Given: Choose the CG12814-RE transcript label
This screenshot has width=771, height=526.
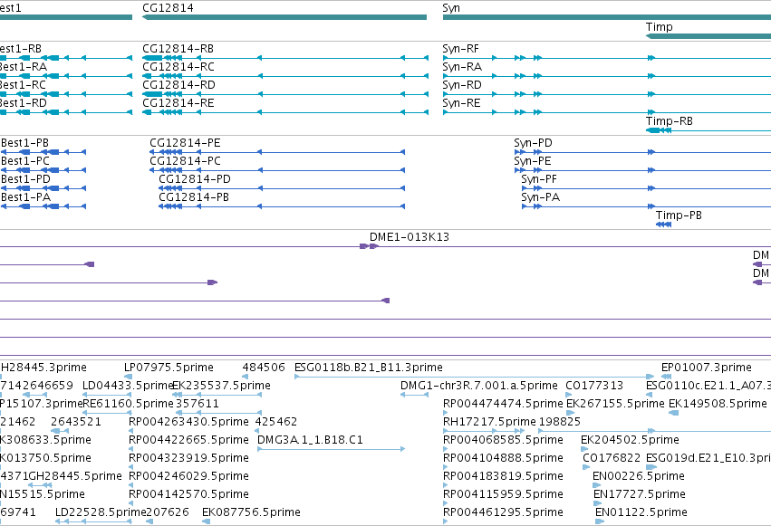Looking at the screenshot, I should click(178, 103).
